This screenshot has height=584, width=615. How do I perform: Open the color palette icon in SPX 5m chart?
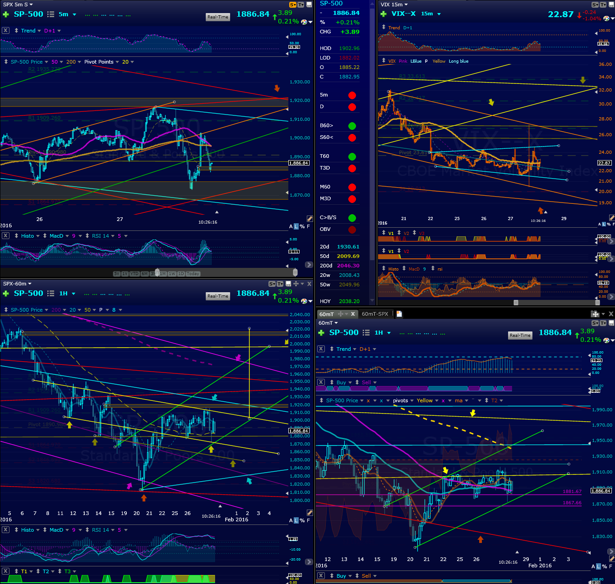[x=304, y=22]
